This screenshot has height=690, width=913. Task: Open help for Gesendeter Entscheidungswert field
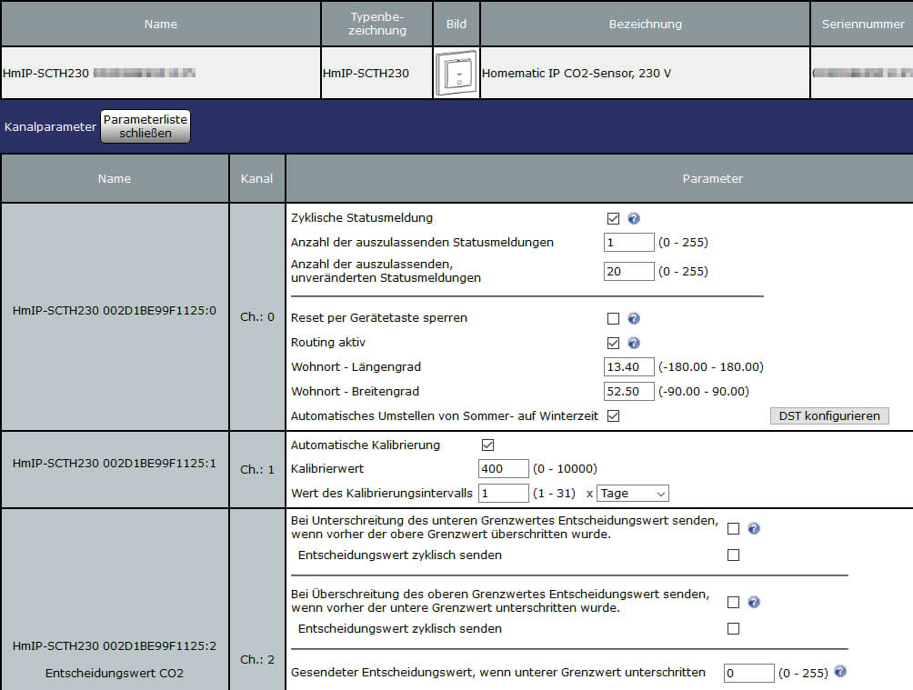point(839,672)
